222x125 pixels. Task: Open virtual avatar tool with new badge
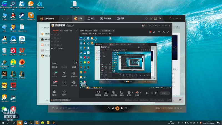click(54, 74)
